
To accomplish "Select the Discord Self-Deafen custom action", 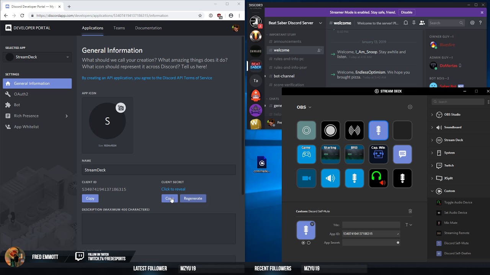I will tap(457, 253).
